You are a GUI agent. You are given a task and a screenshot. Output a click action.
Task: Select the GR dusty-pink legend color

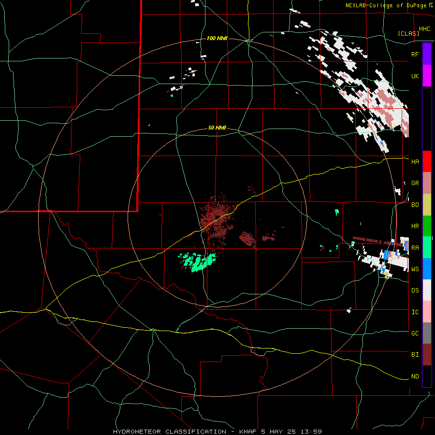[427, 183]
